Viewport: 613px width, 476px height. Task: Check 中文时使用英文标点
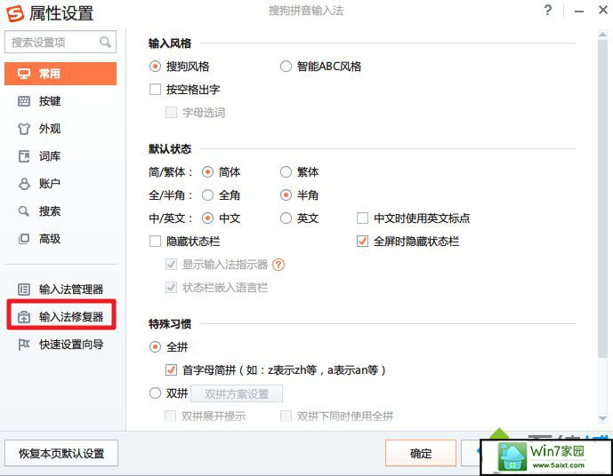pos(362,218)
